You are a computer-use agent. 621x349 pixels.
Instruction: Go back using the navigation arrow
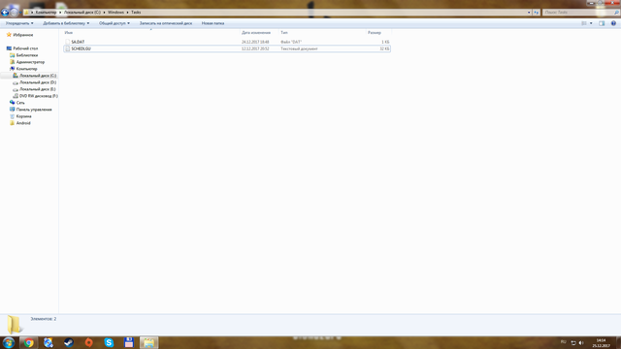coord(5,13)
